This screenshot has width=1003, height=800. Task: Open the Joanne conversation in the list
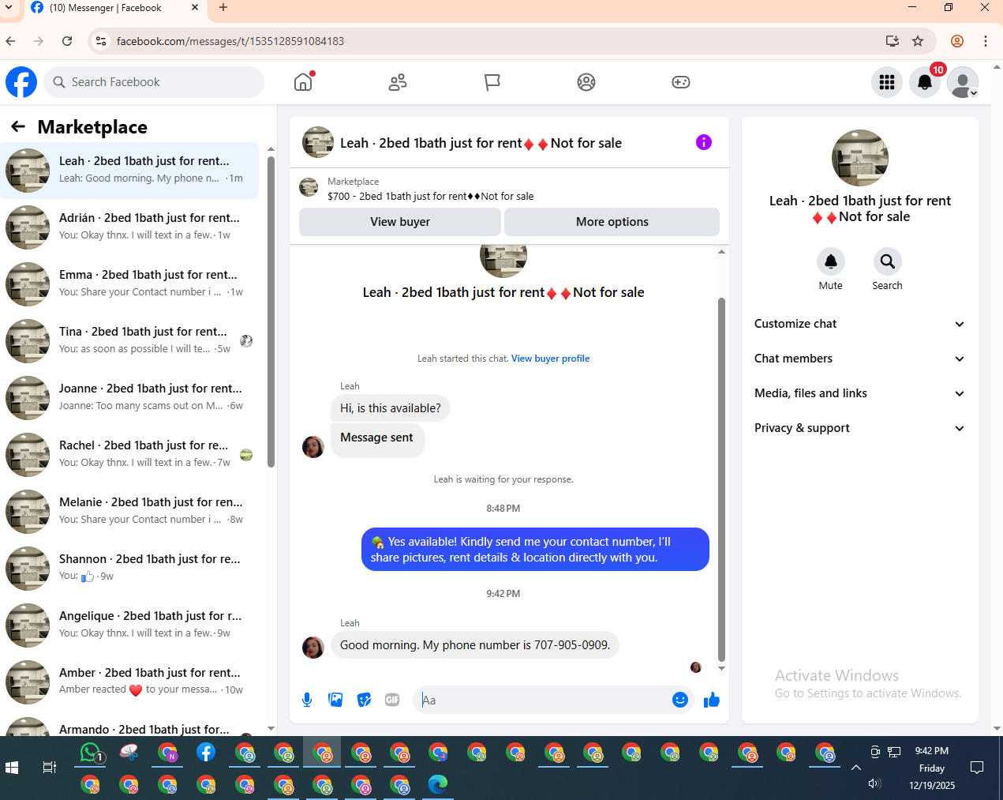point(129,397)
